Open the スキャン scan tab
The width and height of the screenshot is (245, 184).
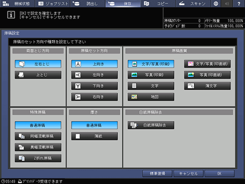coord(193,3)
